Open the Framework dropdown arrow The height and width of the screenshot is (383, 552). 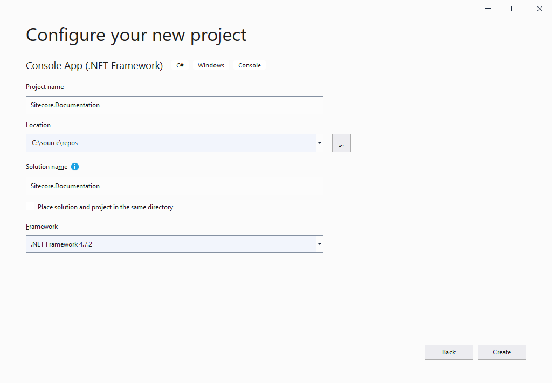[319, 244]
